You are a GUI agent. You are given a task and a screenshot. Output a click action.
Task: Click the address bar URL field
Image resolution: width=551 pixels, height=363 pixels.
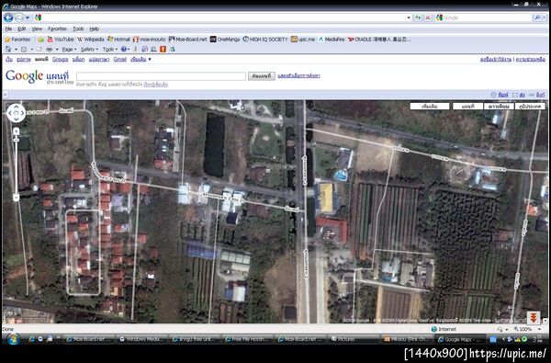(x=224, y=17)
